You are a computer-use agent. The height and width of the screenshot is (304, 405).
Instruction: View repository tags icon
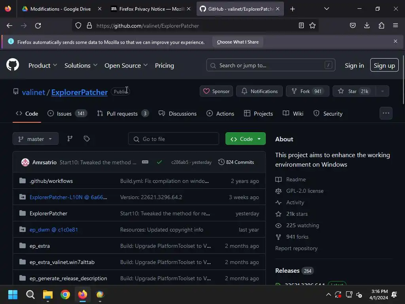pos(87,139)
